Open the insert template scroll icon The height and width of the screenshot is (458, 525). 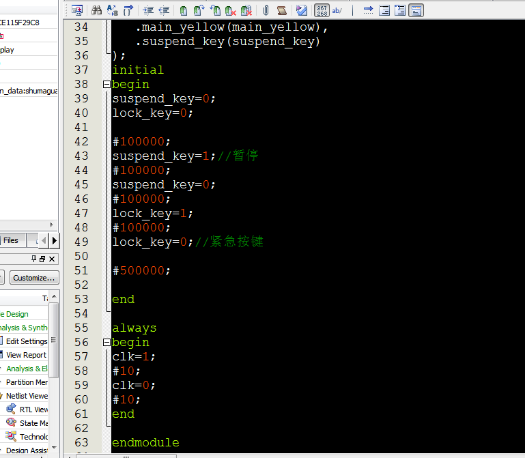[281, 10]
